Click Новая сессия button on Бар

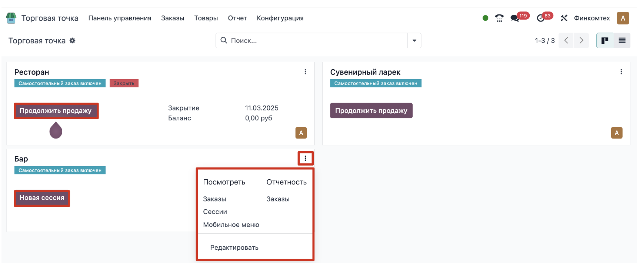(42, 198)
